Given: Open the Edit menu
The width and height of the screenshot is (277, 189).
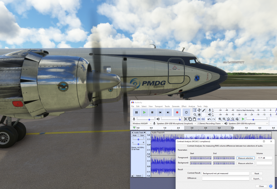Looking at the screenshot, I should (x=138, y=106).
